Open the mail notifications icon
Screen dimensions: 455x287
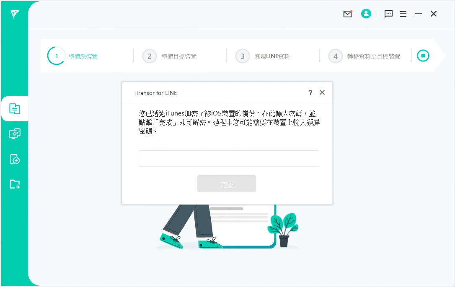point(347,14)
